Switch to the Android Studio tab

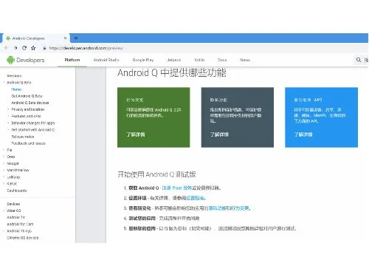[x=106, y=60]
